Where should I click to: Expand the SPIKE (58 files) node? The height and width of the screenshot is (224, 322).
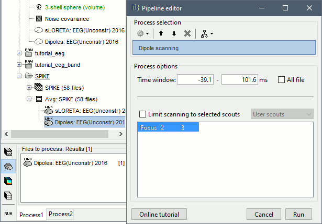tap(29, 87)
